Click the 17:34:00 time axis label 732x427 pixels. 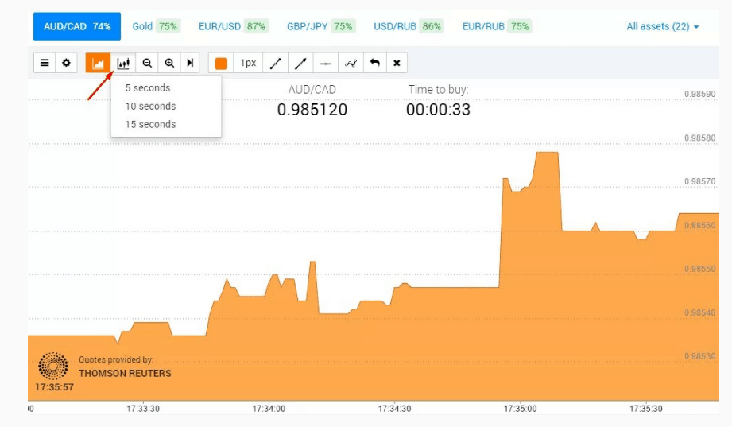(269, 408)
